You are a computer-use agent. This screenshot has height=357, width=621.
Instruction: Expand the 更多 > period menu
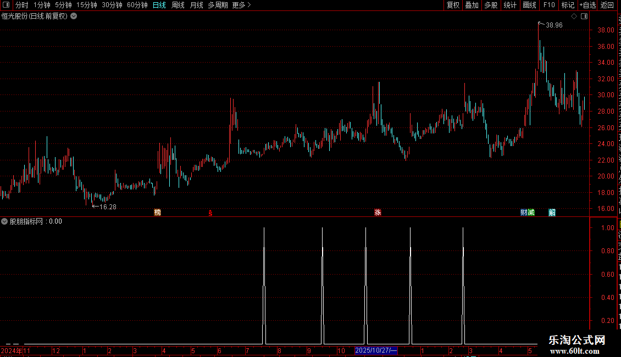click(x=242, y=5)
